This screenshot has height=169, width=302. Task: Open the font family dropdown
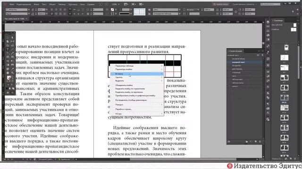click(29, 9)
